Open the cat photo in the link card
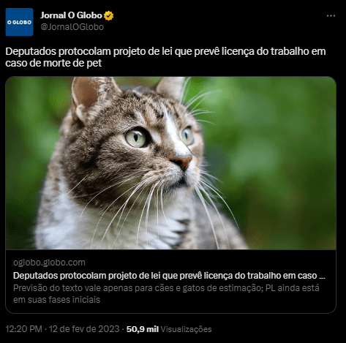The image size is (346, 343). point(170,163)
